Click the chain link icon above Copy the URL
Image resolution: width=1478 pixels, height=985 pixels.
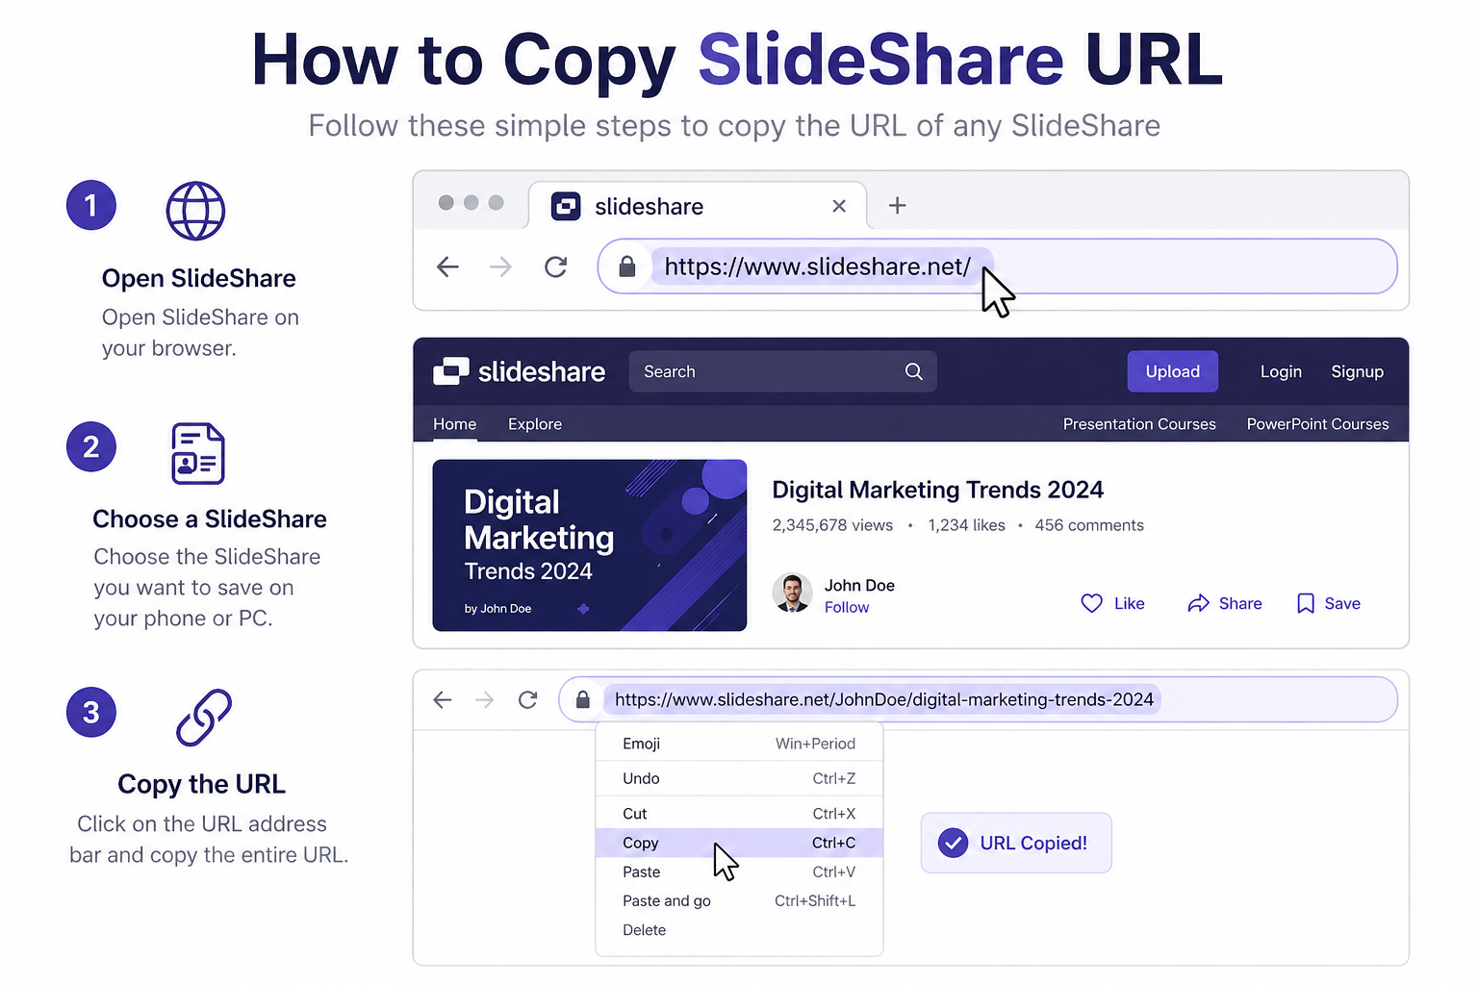[x=202, y=718]
